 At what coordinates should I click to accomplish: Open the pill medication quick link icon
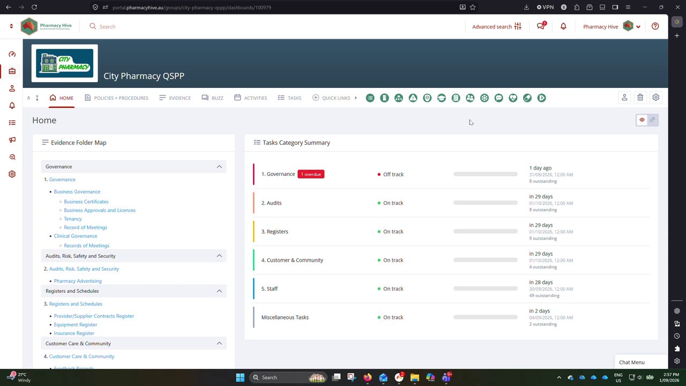[x=527, y=98]
